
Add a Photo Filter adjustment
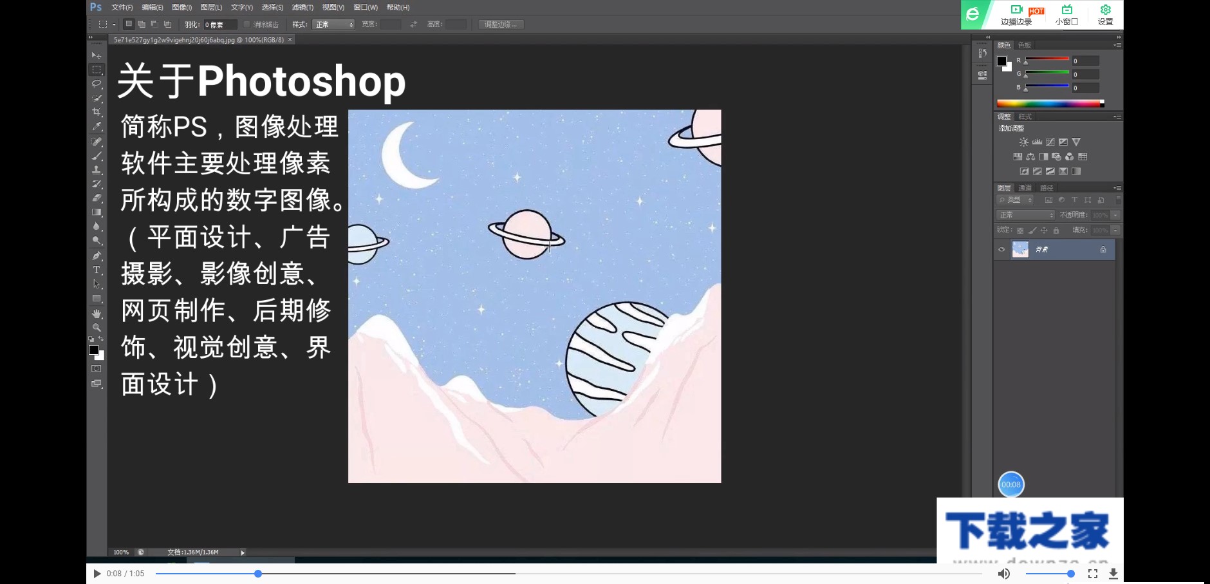point(1056,156)
